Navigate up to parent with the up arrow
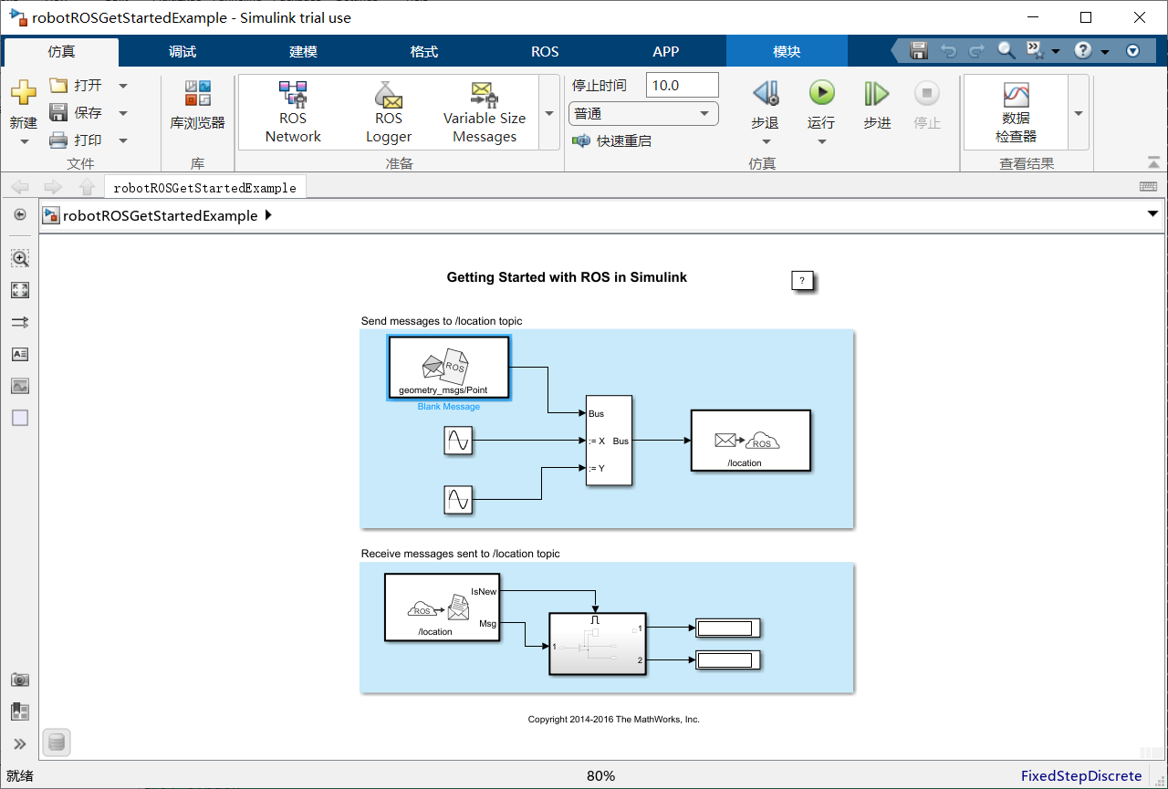 click(x=87, y=187)
